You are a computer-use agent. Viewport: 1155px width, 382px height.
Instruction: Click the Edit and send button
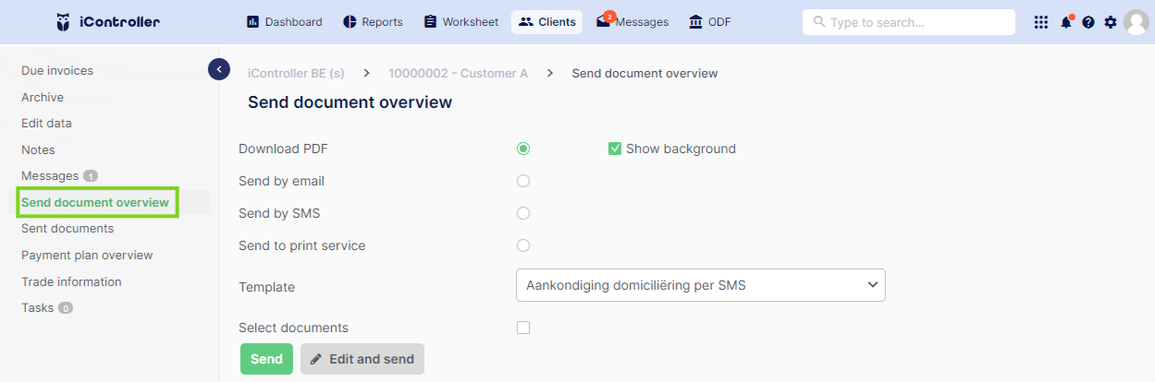coord(362,359)
